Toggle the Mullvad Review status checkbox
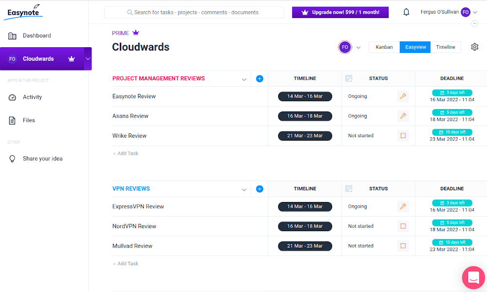The image size is (487, 292). (403, 246)
